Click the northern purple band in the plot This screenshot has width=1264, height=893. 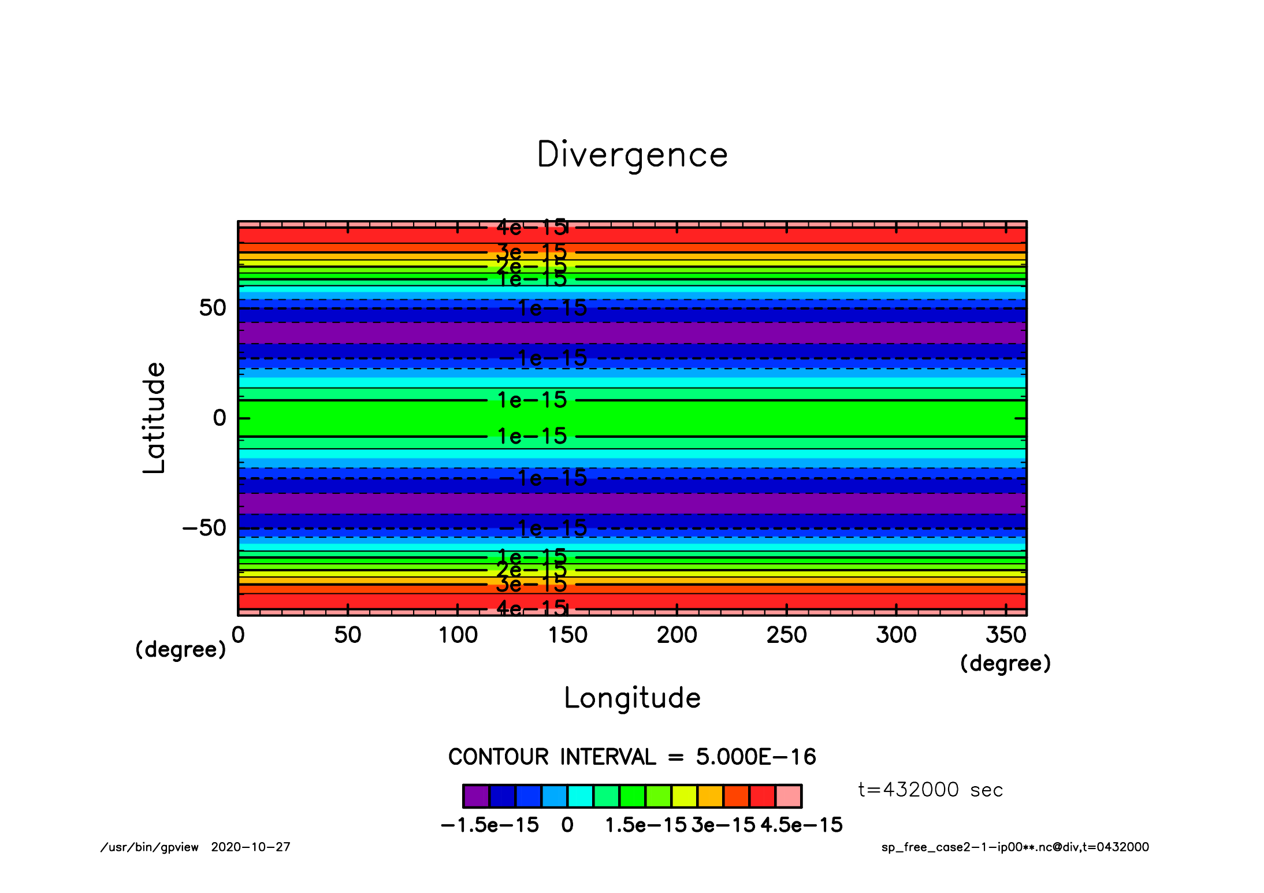(x=632, y=333)
